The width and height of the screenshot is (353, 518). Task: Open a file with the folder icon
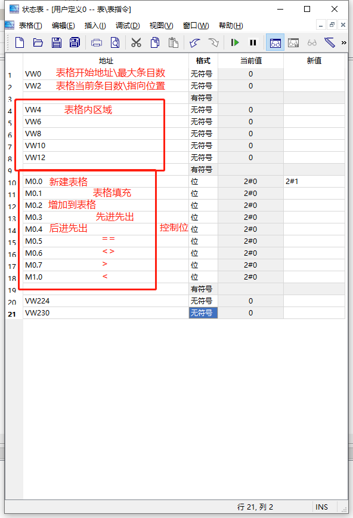(38, 42)
